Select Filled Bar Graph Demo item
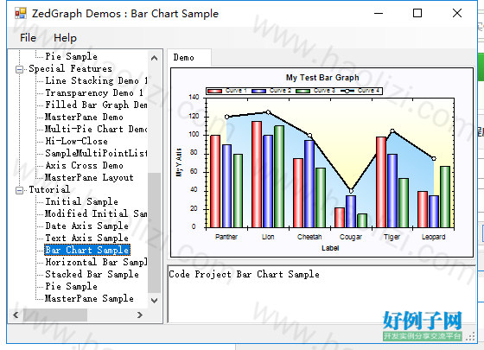This screenshot has height=350, width=484. (x=96, y=105)
